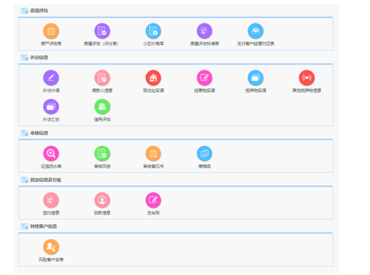Open the 支行客户经理对应表 icon
Viewport: 370px width, 275px height.
coord(256,31)
